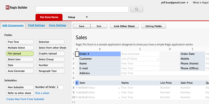This screenshot has height=104, width=209.
Task: Click the New Subtable button
Action: [x=20, y=87]
